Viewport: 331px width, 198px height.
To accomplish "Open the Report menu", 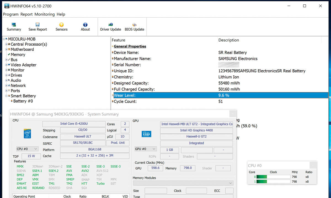I will tap(26, 14).
